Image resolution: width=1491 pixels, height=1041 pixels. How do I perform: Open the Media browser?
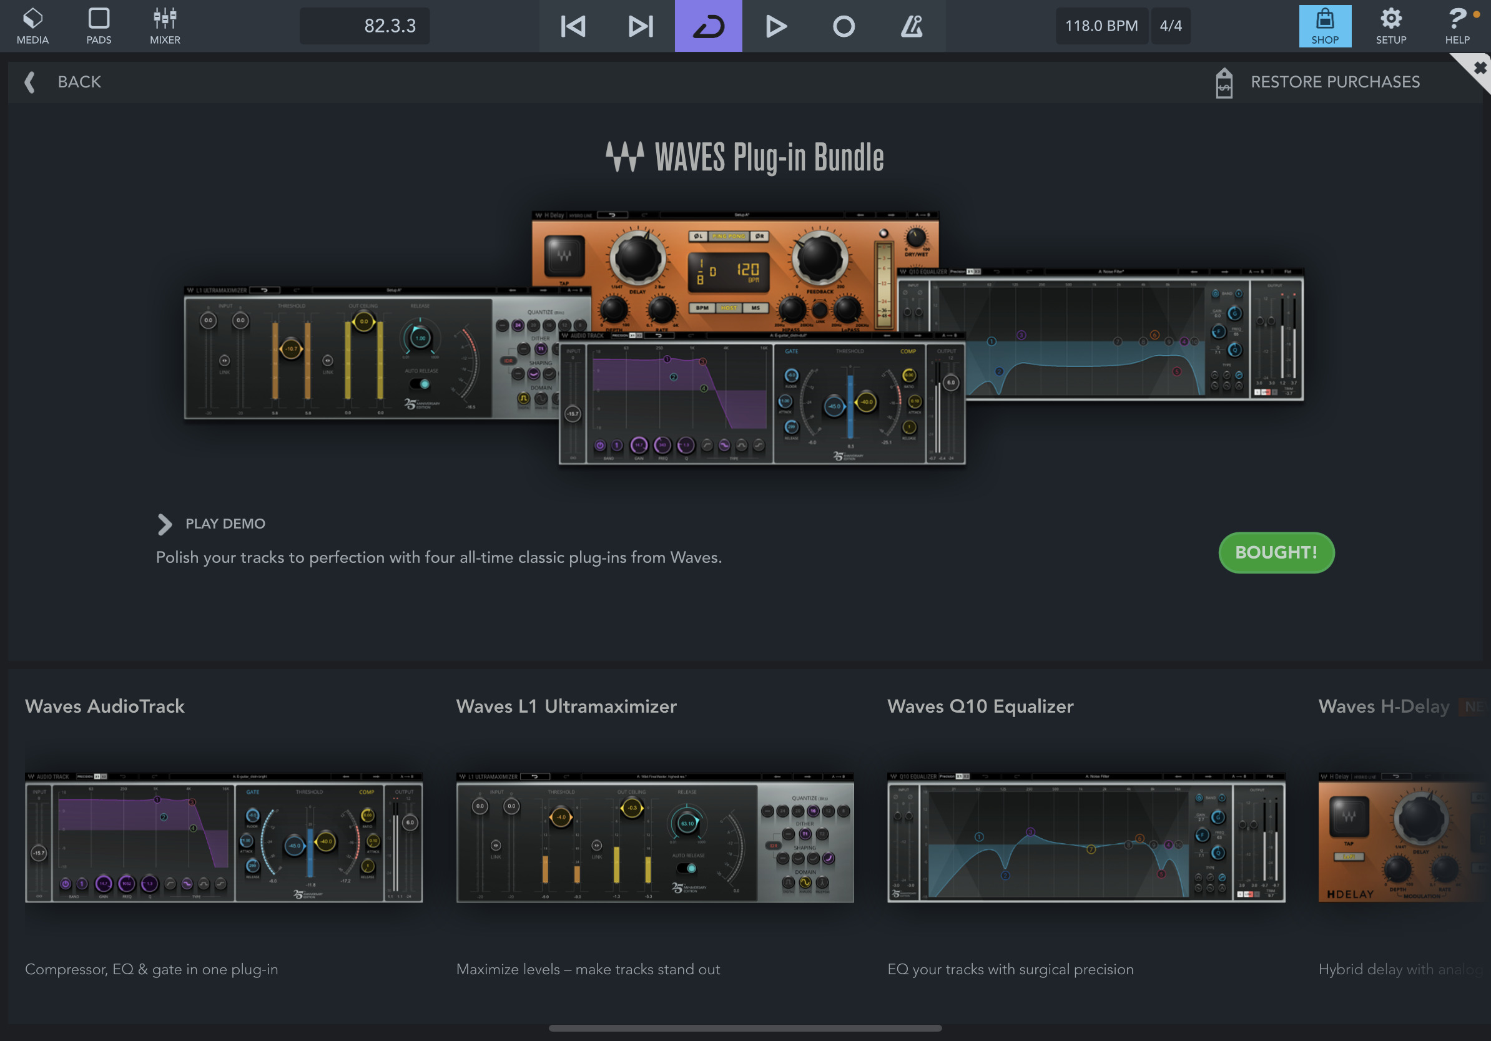pos(32,26)
